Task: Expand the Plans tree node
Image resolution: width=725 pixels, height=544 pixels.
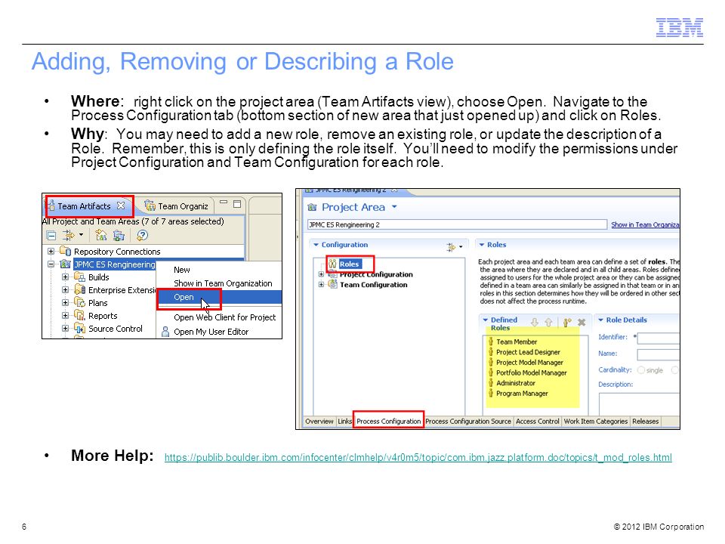Action: point(65,302)
